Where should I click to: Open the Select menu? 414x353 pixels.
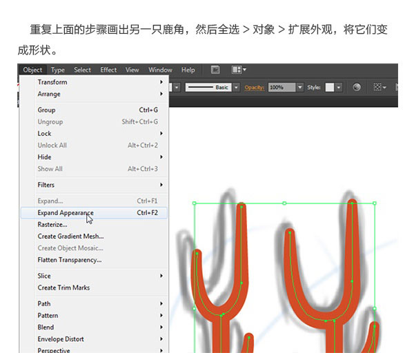click(x=82, y=70)
